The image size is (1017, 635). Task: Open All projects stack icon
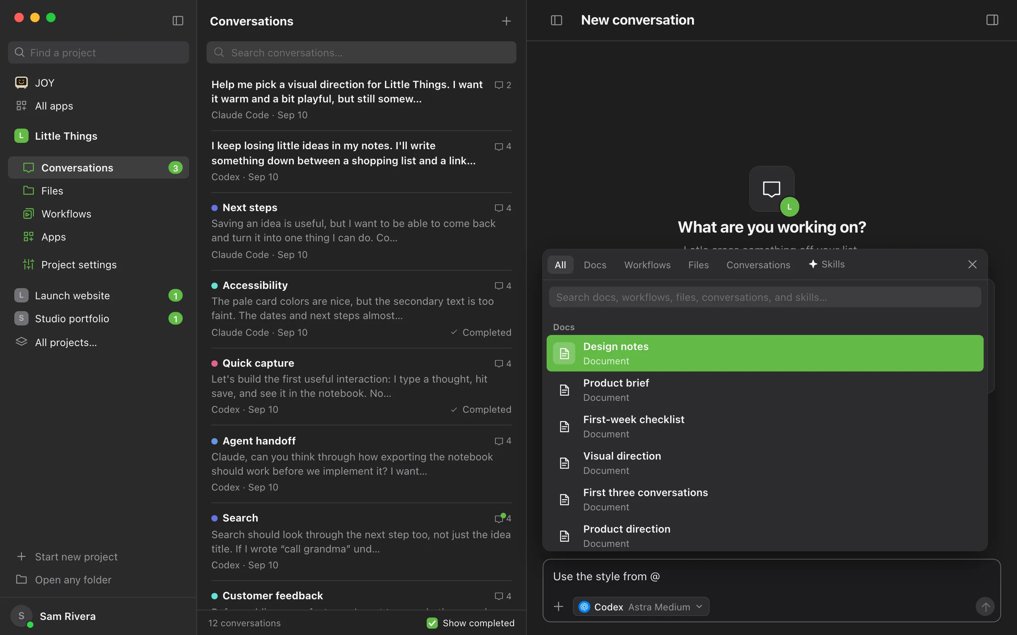(21, 342)
